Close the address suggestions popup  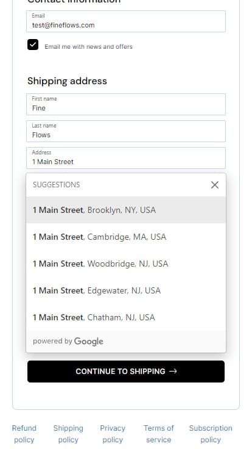pos(215,185)
